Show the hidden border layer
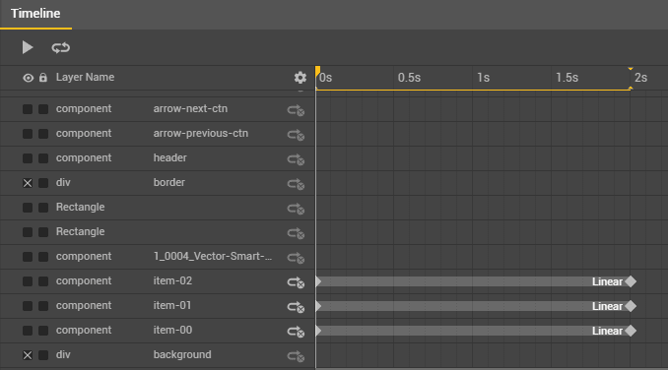668x370 pixels. [x=28, y=183]
